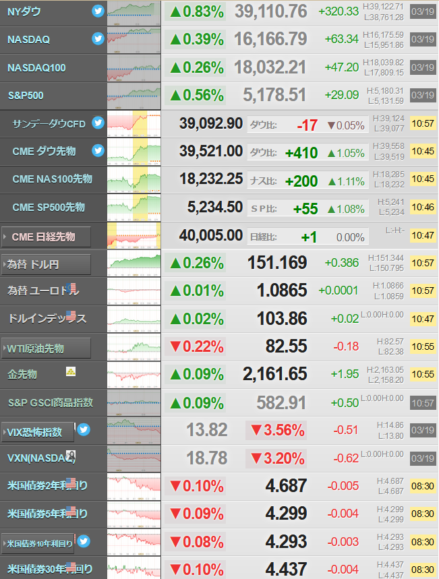Click the VIX value 13.82
439x579 pixels.
(207, 430)
